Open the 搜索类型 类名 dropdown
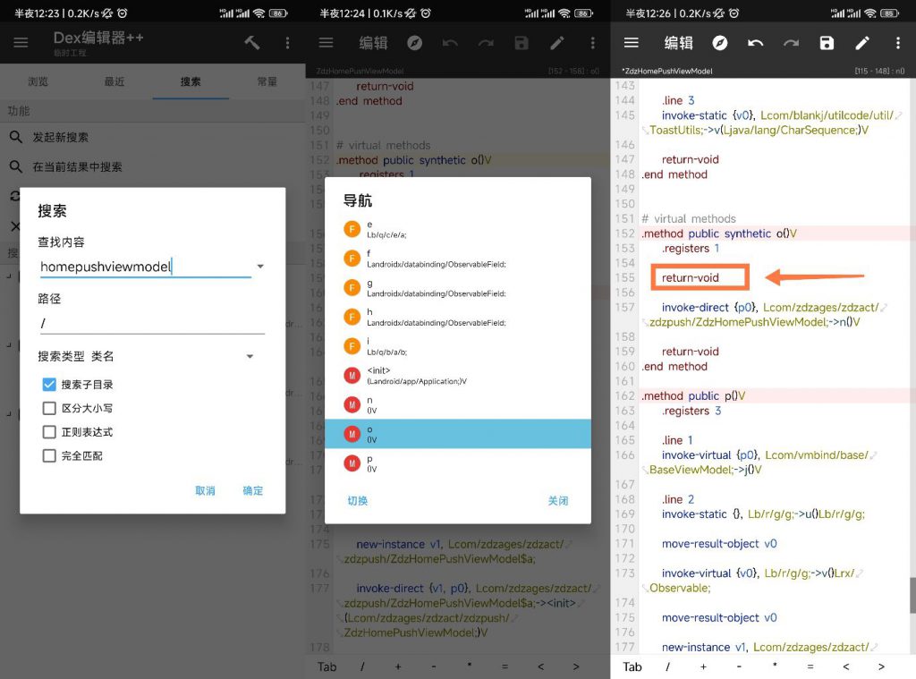 [250, 356]
